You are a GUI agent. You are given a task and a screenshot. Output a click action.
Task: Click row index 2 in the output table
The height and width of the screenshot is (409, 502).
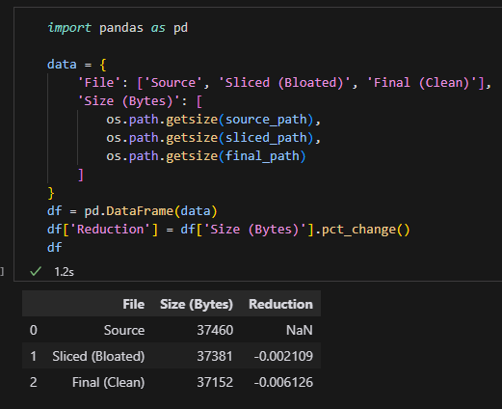point(34,382)
